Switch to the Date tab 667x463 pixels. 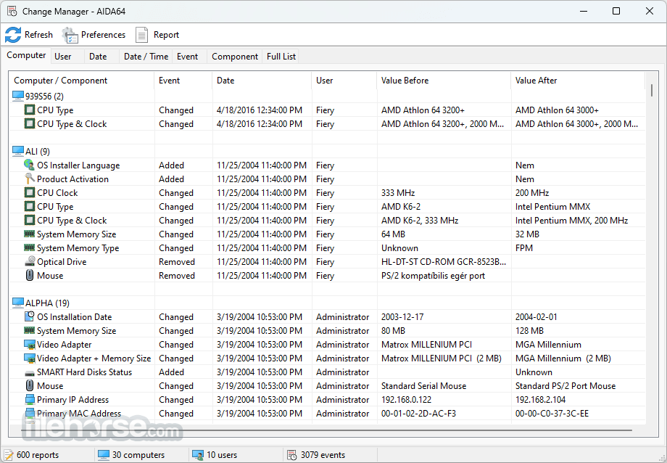coord(98,56)
